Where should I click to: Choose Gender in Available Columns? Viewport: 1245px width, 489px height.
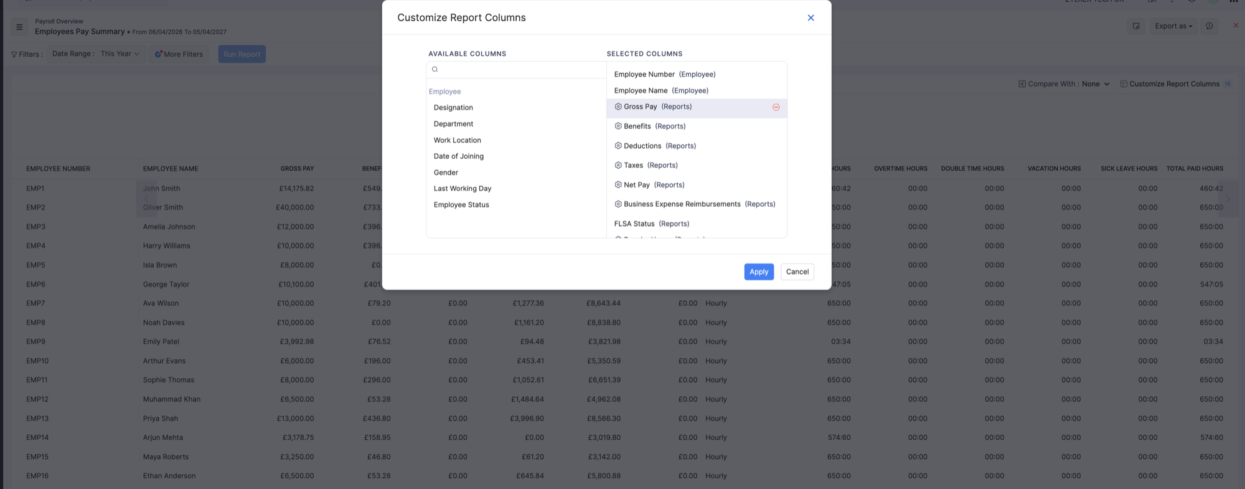point(446,173)
